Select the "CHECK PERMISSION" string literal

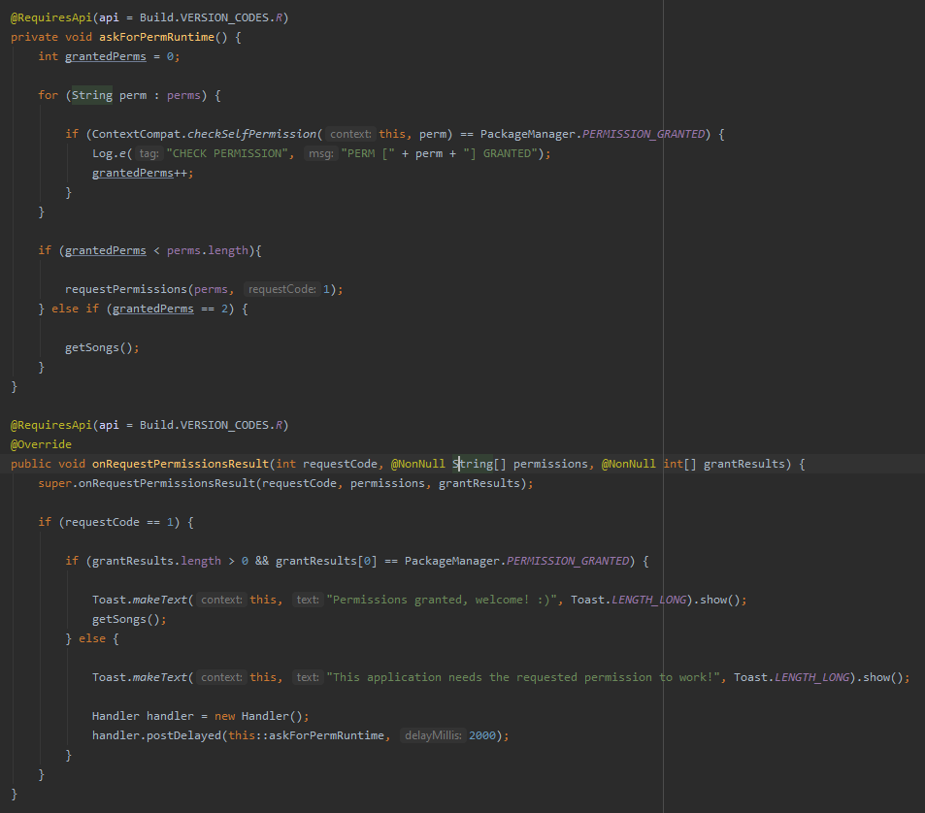pos(227,153)
